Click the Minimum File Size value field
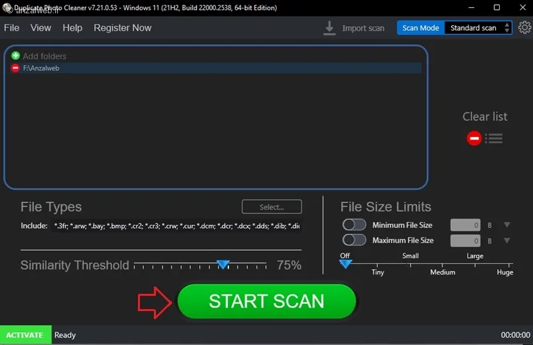This screenshot has width=533, height=345. (x=465, y=225)
